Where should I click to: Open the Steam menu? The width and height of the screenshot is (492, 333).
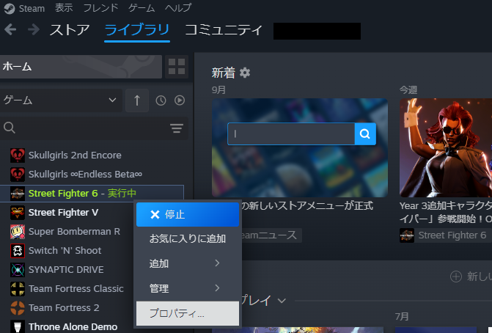click(x=32, y=9)
